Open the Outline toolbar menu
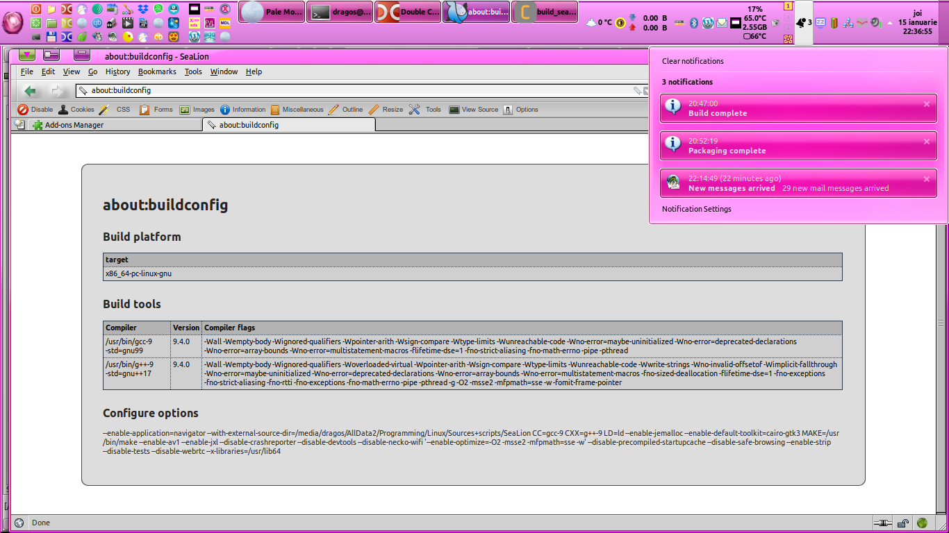 point(345,110)
